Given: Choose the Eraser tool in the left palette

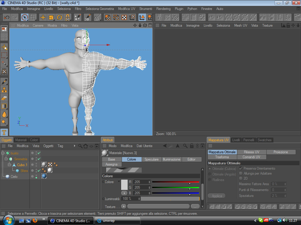Looking at the screenshot, I should (x=4, y=98).
